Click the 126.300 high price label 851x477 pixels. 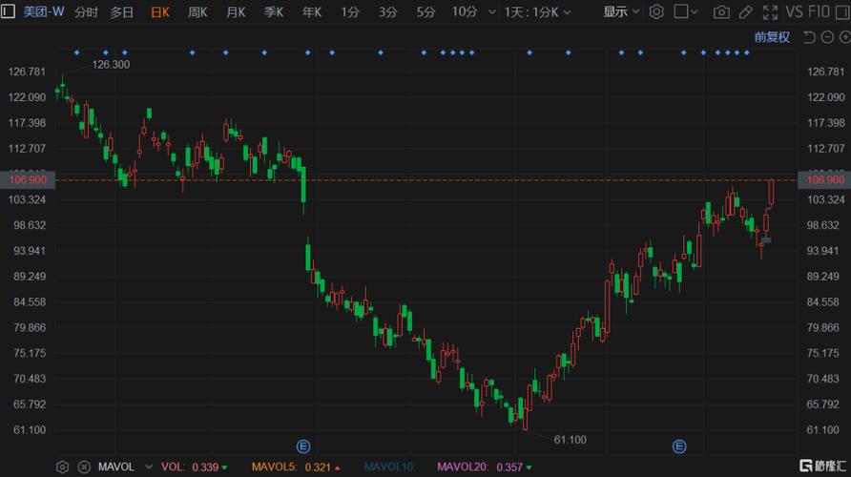click(111, 65)
